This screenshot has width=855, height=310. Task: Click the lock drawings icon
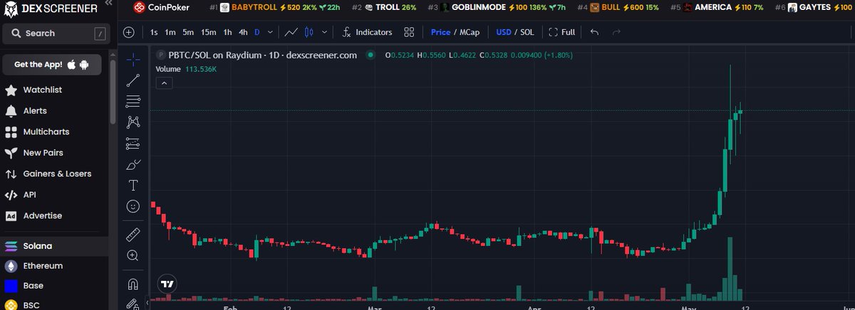coord(133,304)
